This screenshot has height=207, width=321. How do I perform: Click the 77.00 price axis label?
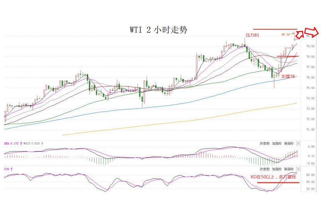point(310,67)
